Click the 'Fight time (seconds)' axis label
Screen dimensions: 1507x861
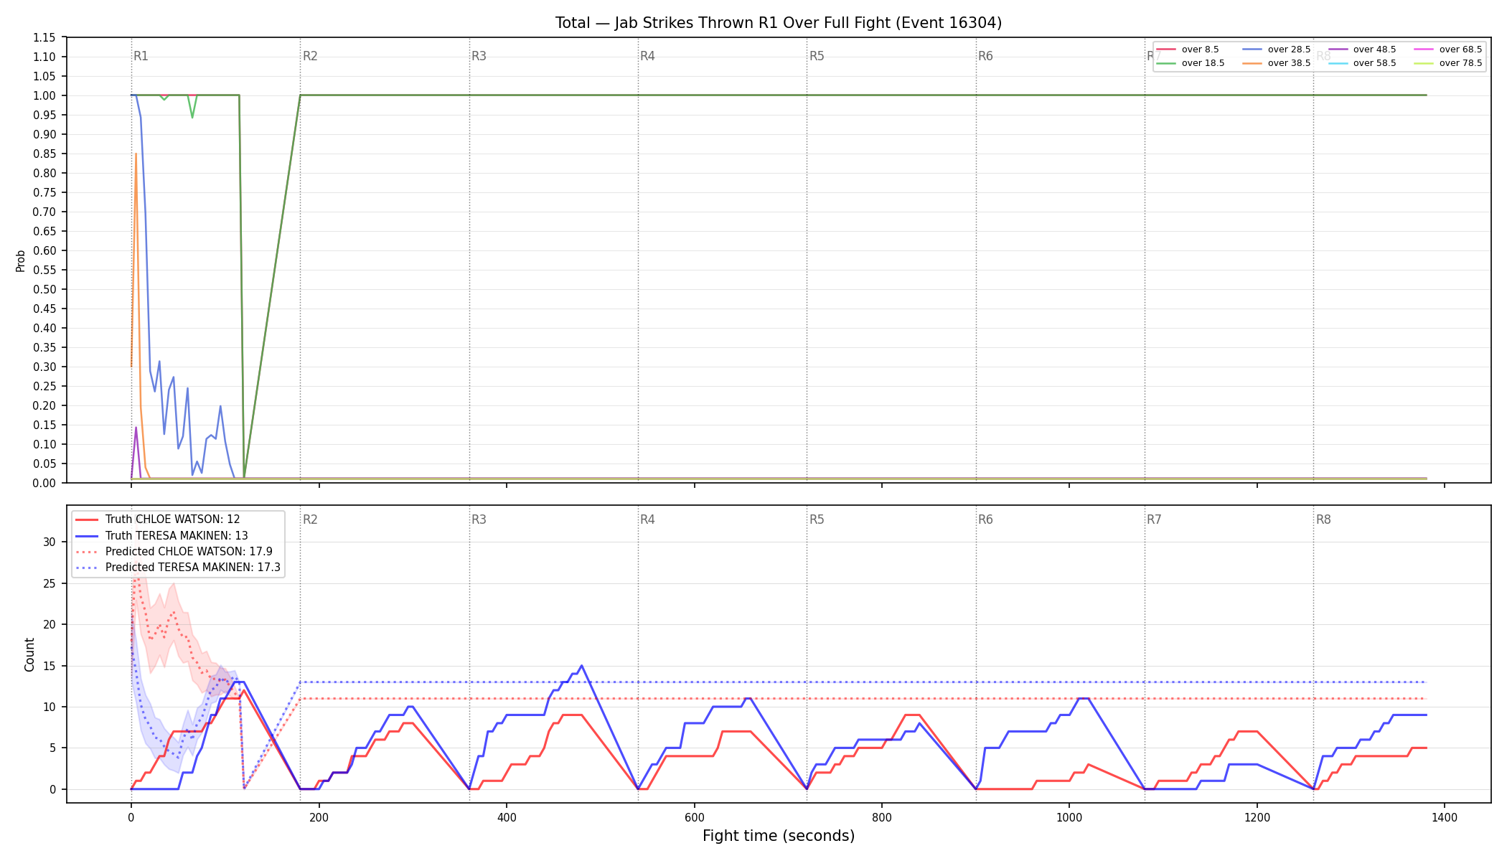(x=779, y=836)
